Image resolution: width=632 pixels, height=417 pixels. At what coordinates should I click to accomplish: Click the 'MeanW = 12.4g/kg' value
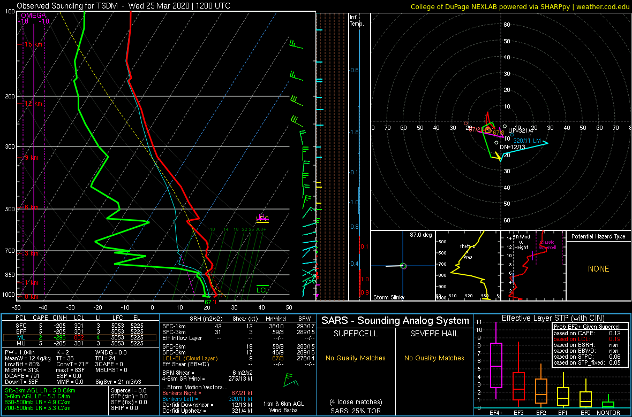point(28,358)
